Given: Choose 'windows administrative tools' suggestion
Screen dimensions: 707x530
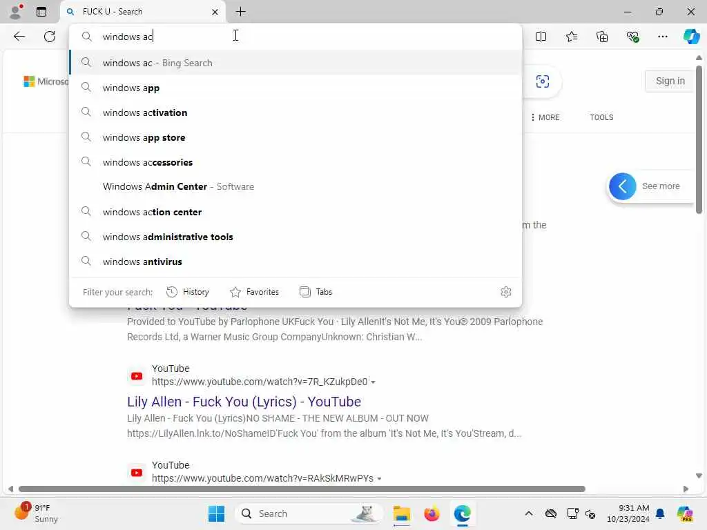Looking at the screenshot, I should click(296, 237).
